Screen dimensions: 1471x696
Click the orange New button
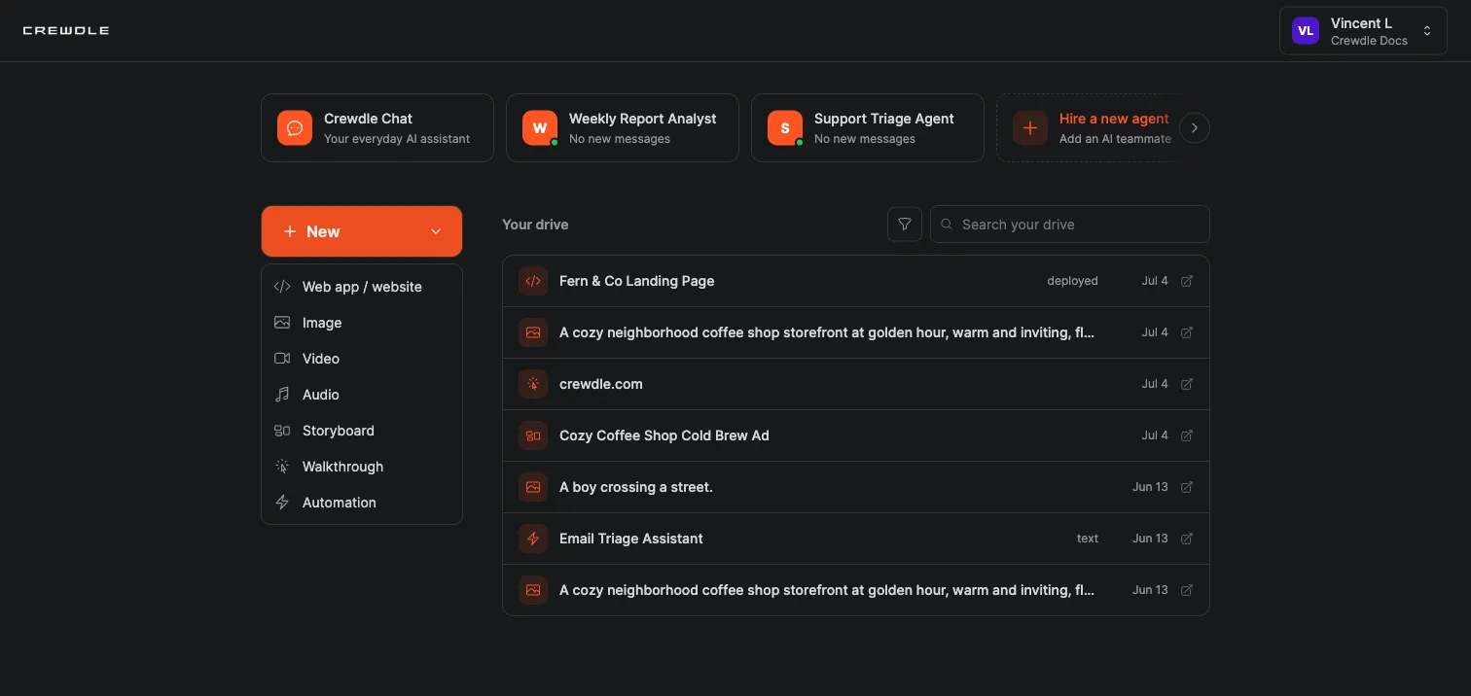(362, 231)
